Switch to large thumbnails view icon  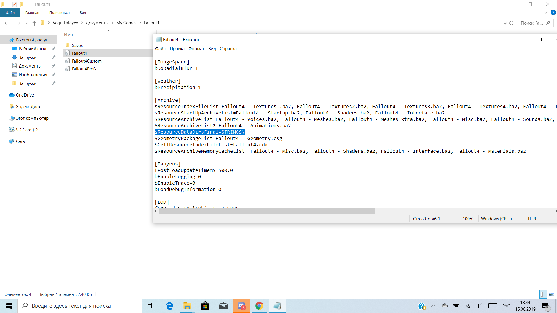click(551, 294)
